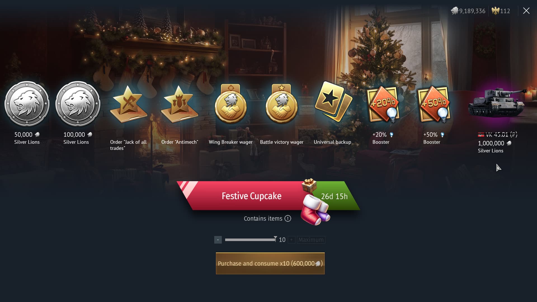Click the 50,000 Silver Lions coin icon
Image resolution: width=537 pixels, height=302 pixels.
[x=27, y=104]
